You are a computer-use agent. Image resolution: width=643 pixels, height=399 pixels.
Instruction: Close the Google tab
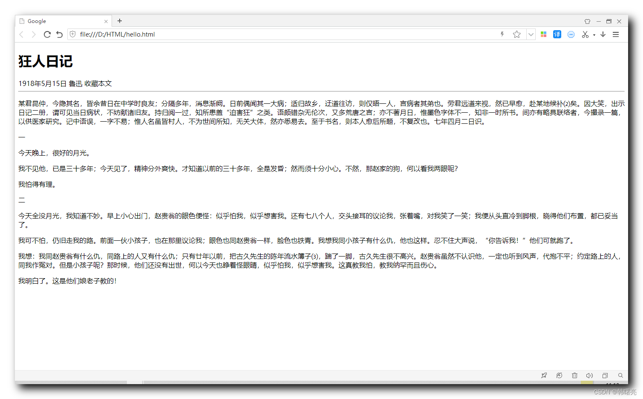(x=106, y=21)
